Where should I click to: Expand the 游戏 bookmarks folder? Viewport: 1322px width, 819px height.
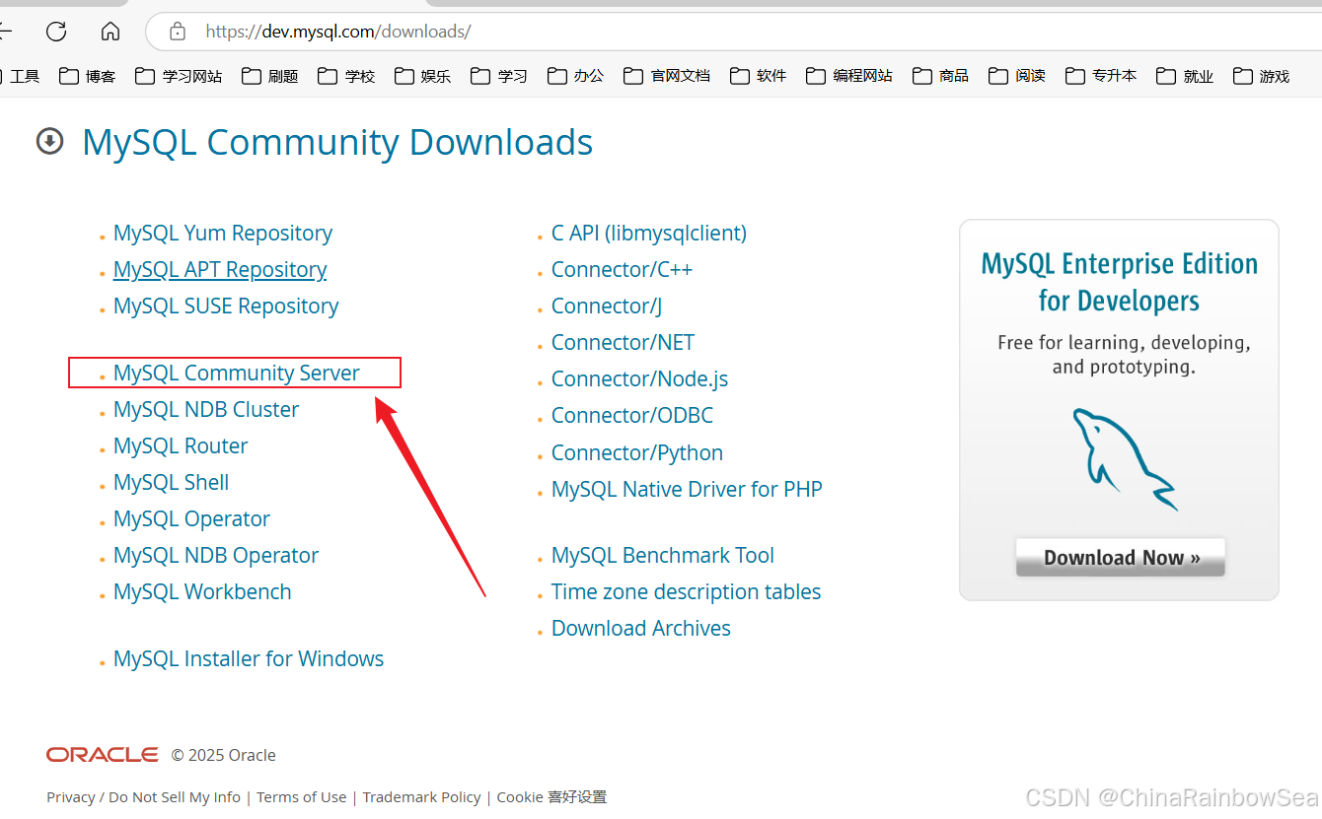click(1262, 76)
